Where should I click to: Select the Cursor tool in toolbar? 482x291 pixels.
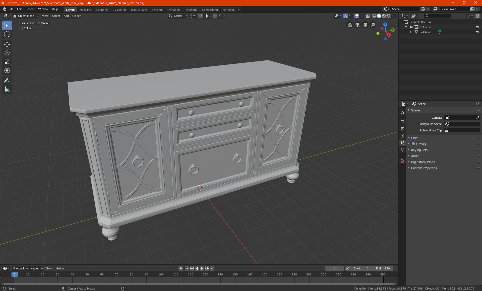(x=7, y=34)
